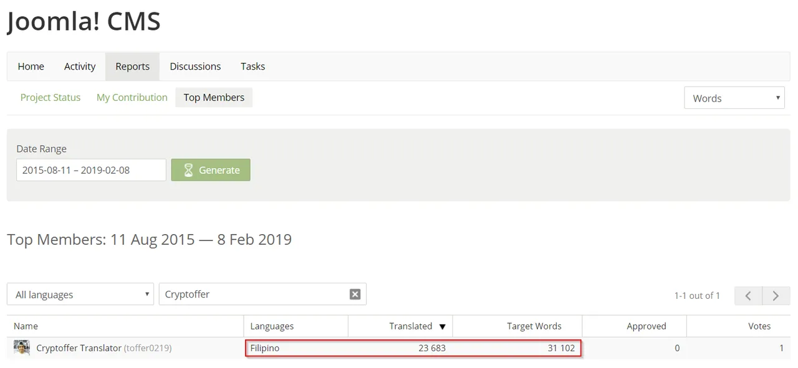This screenshot has width=798, height=368.
Task: Open Cryptoffer Translator avatar thumbnail
Action: pos(22,347)
